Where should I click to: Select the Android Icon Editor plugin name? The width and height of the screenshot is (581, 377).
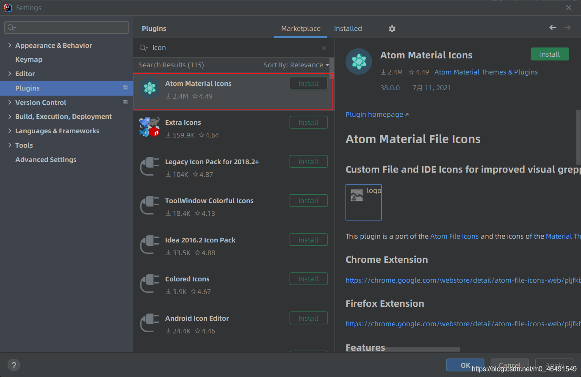tap(197, 318)
